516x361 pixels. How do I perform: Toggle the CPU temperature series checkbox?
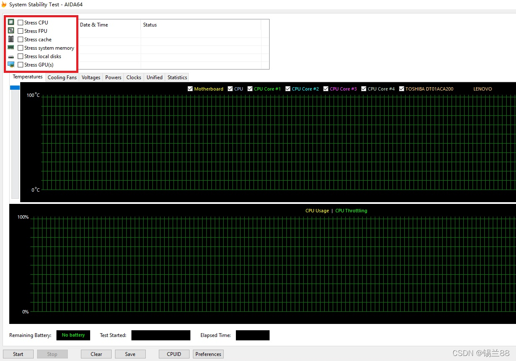[x=230, y=89]
